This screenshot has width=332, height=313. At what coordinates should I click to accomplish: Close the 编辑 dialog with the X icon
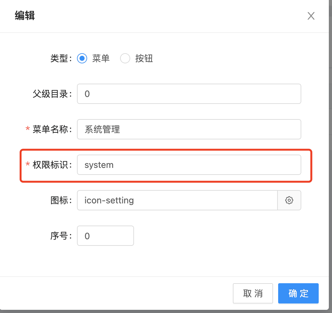pyautogui.click(x=311, y=16)
